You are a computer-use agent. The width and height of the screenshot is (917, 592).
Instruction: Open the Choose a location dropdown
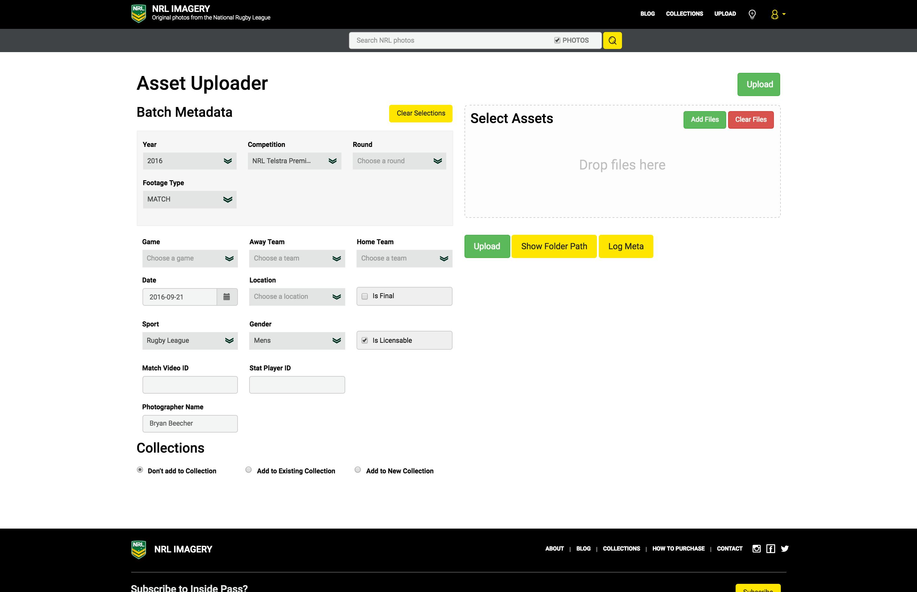tap(297, 296)
